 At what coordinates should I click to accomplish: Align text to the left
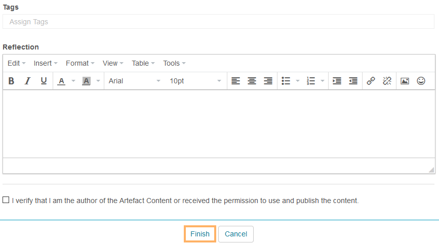point(235,81)
